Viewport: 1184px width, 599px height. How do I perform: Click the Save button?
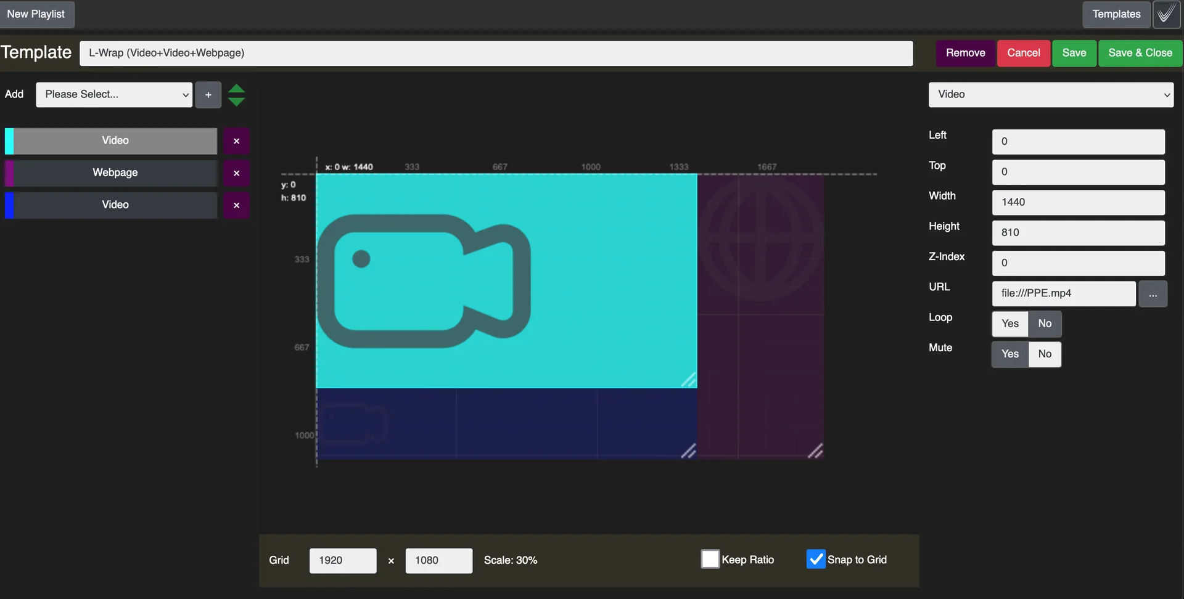tap(1074, 53)
